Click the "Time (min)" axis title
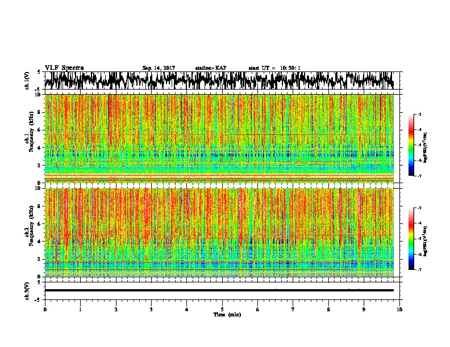450x347 pixels. [x=227, y=315]
